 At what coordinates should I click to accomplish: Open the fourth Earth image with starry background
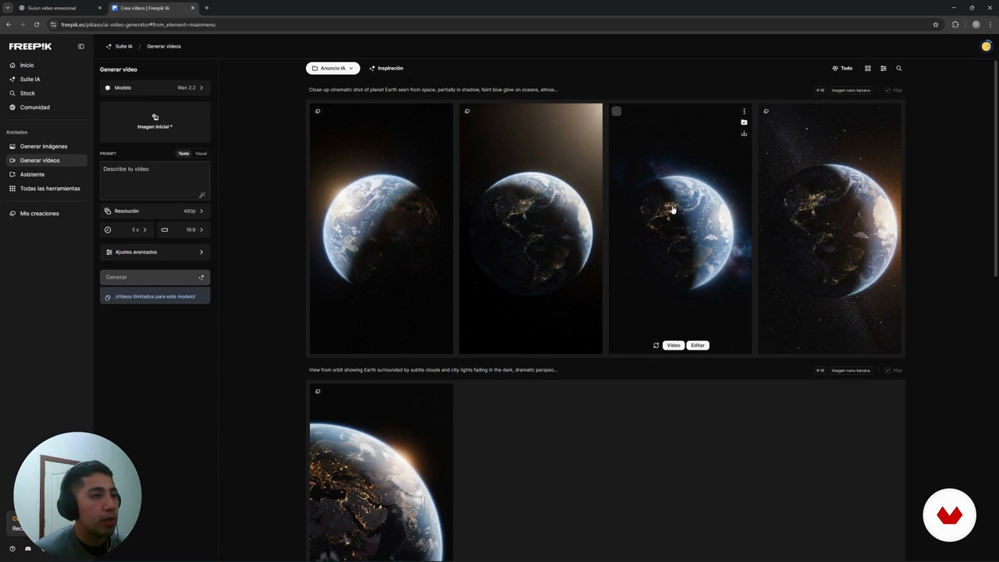coord(830,229)
